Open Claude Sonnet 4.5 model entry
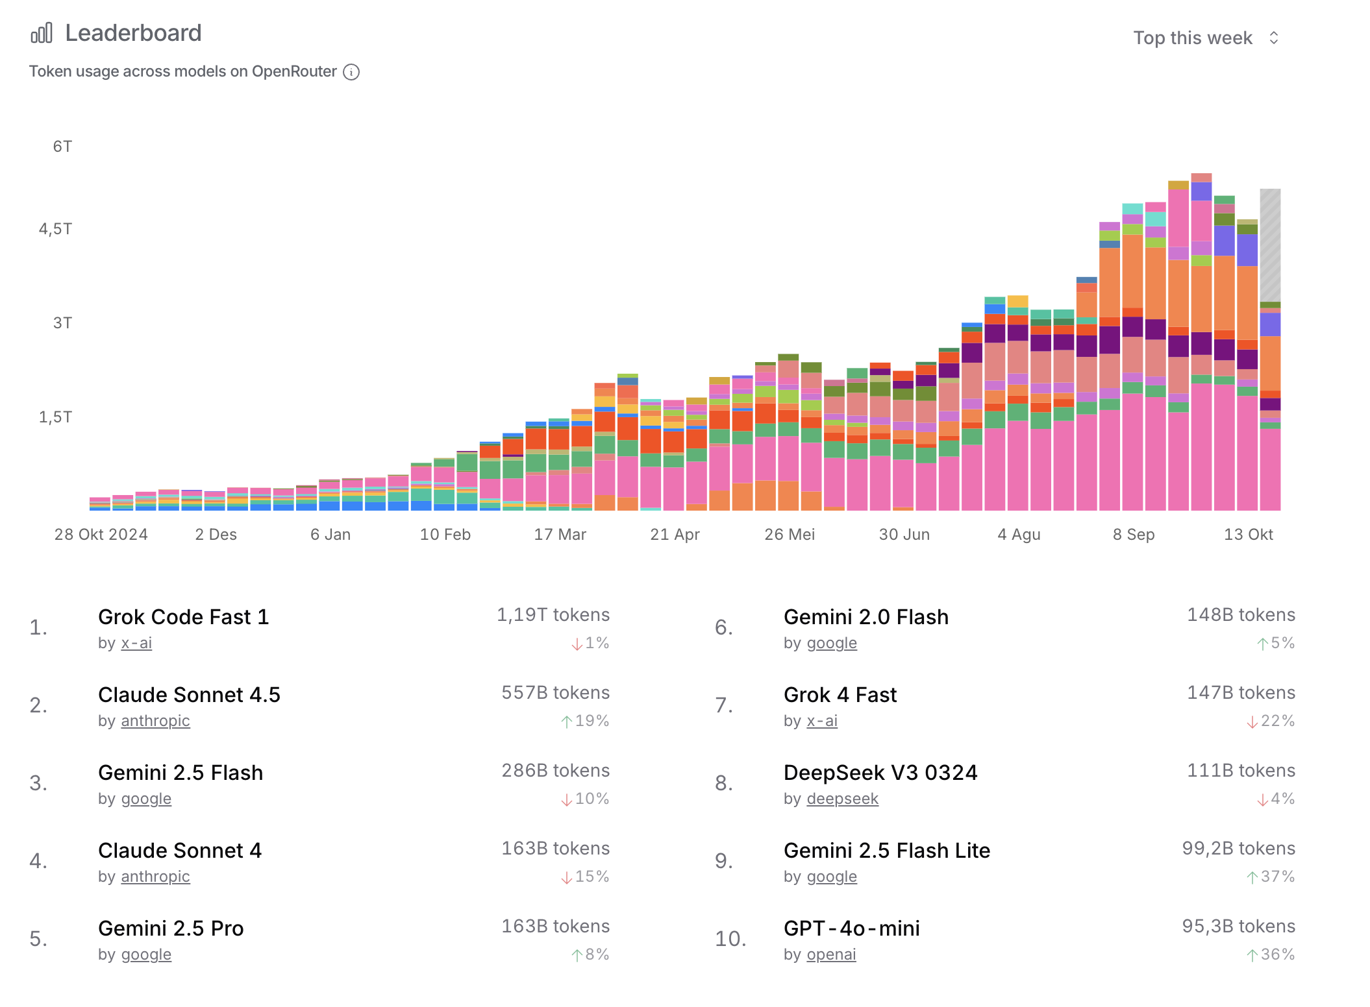This screenshot has height=1007, width=1370. (189, 695)
